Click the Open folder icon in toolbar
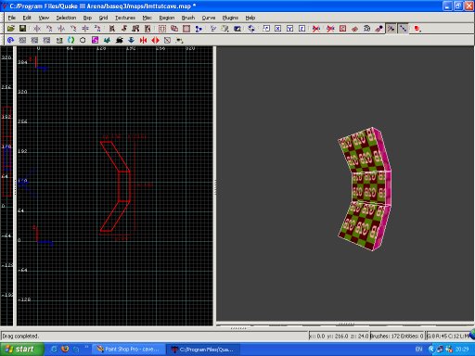This screenshot has height=356, width=475. 11,29
